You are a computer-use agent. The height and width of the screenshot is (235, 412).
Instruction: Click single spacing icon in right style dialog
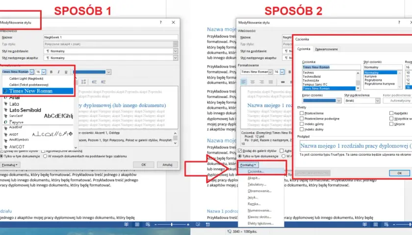(283, 82)
